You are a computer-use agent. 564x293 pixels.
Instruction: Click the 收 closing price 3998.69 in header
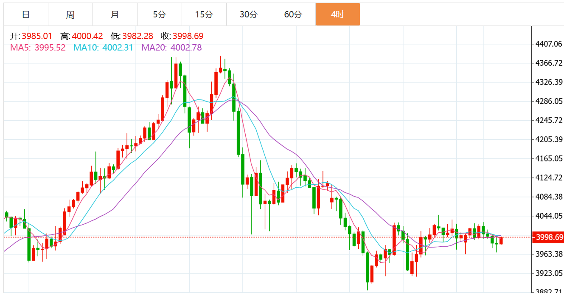pos(188,36)
